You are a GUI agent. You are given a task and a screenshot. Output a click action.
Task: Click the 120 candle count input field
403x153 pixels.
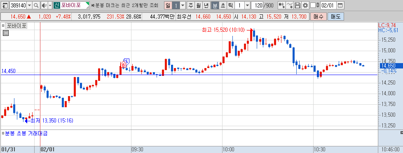click(x=257, y=5)
